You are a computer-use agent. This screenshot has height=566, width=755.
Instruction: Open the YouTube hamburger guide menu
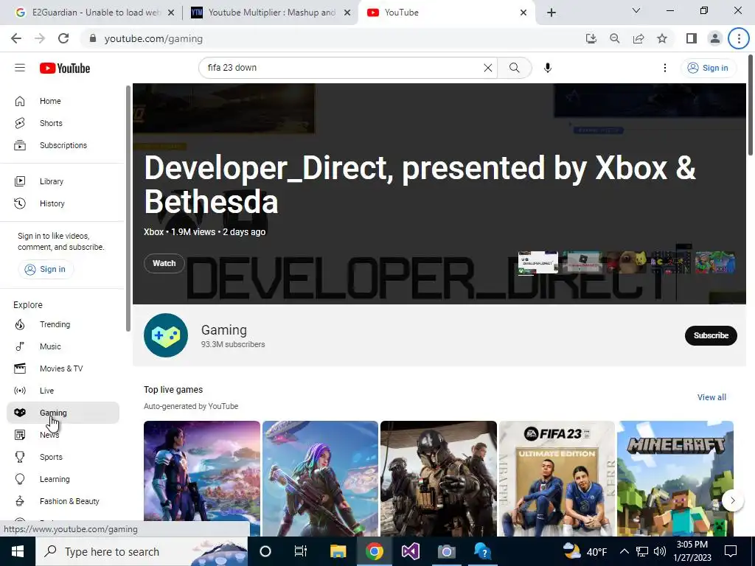pyautogui.click(x=20, y=68)
